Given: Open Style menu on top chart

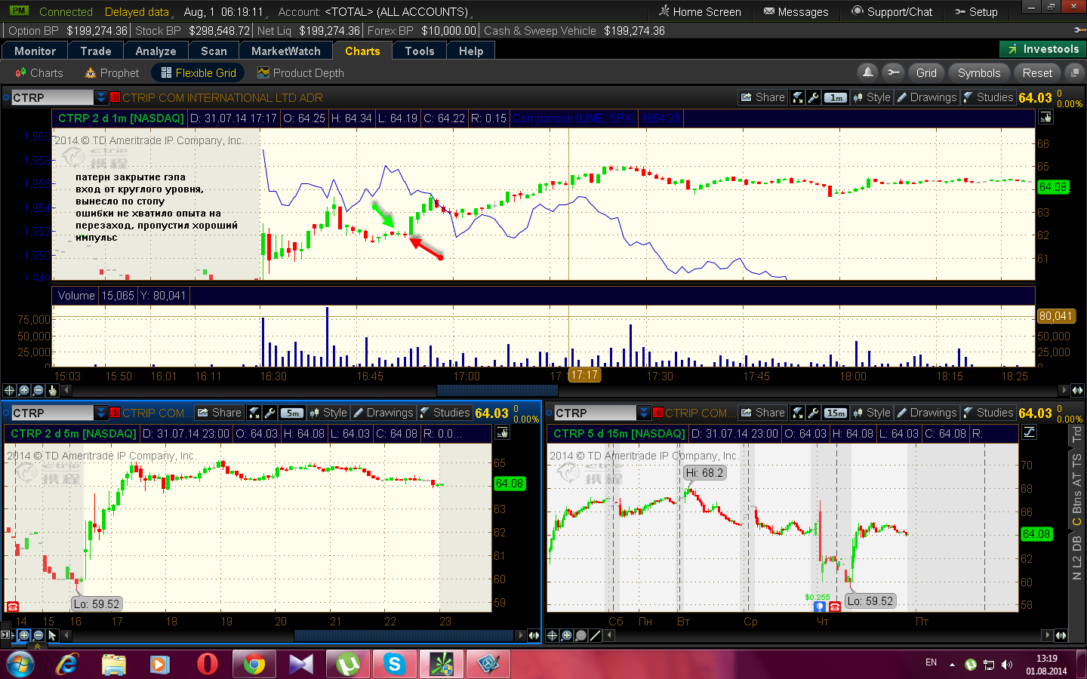Looking at the screenshot, I should (x=872, y=97).
